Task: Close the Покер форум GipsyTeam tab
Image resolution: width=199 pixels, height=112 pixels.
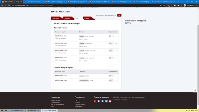Action: pos(87,2)
